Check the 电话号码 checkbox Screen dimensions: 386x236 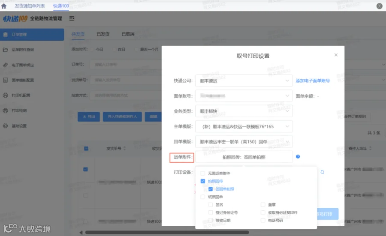click(x=263, y=221)
